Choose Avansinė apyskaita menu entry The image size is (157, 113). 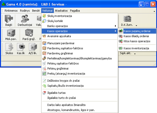[80, 36]
